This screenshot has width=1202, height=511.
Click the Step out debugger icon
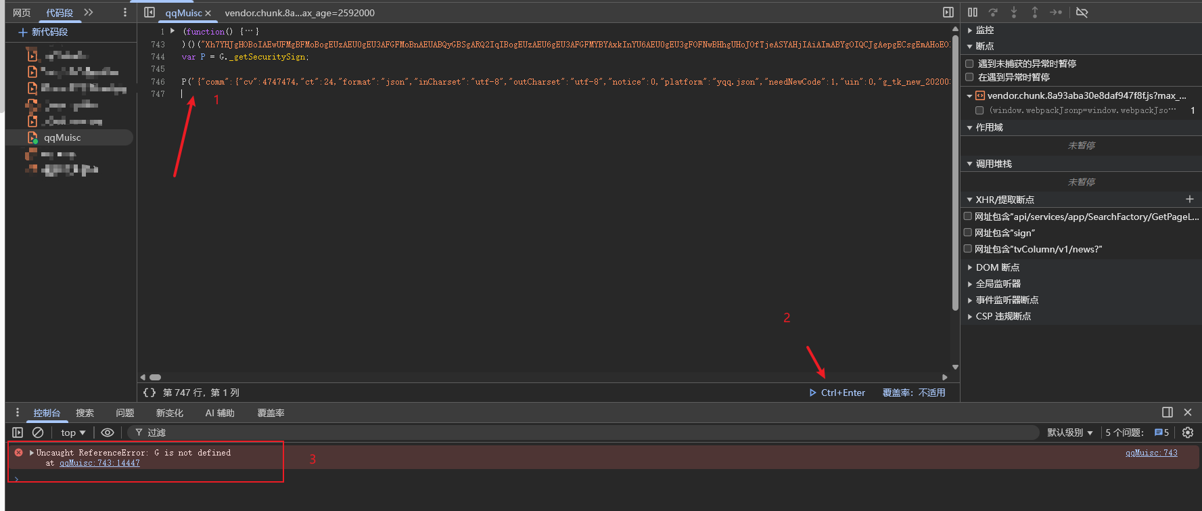(1034, 12)
